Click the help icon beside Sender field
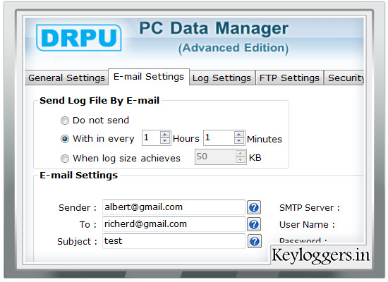Viewport: 388px width, 282px height. click(x=254, y=207)
